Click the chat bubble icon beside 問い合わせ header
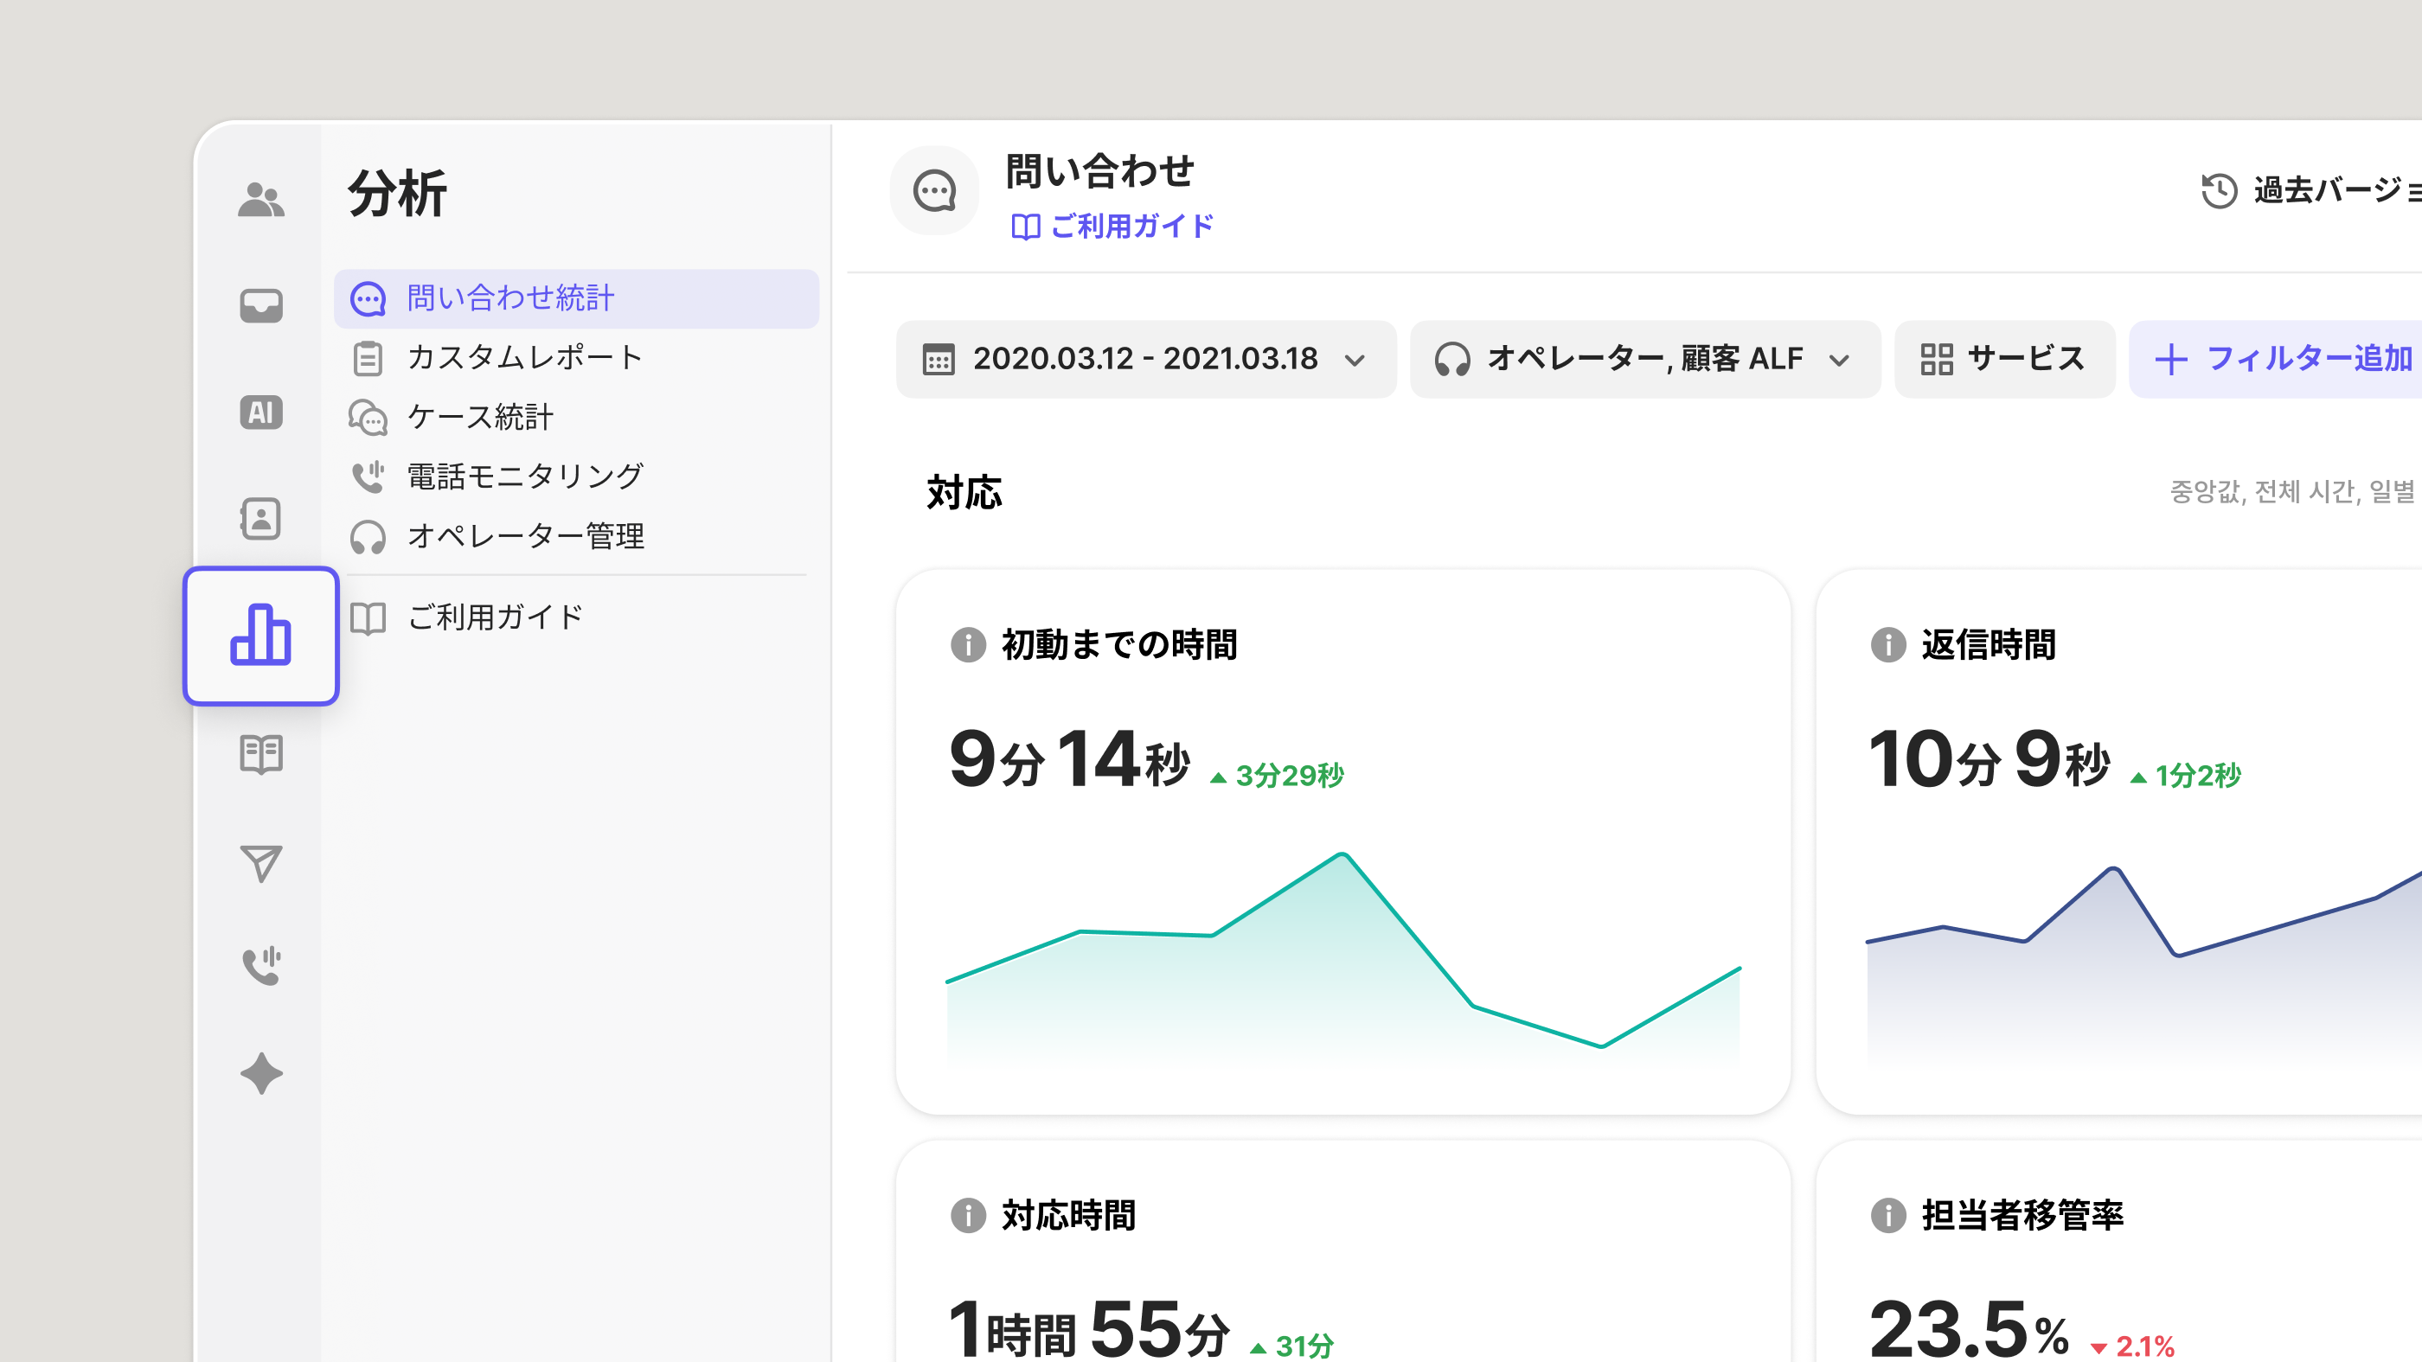 [934, 191]
